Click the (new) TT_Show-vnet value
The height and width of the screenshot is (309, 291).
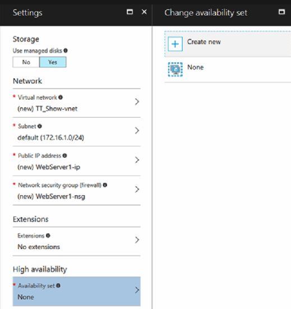click(48, 109)
